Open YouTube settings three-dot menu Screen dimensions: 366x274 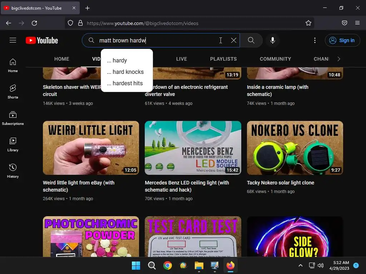coord(315,40)
